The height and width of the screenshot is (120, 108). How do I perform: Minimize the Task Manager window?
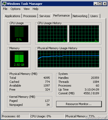click(x=95, y=4)
